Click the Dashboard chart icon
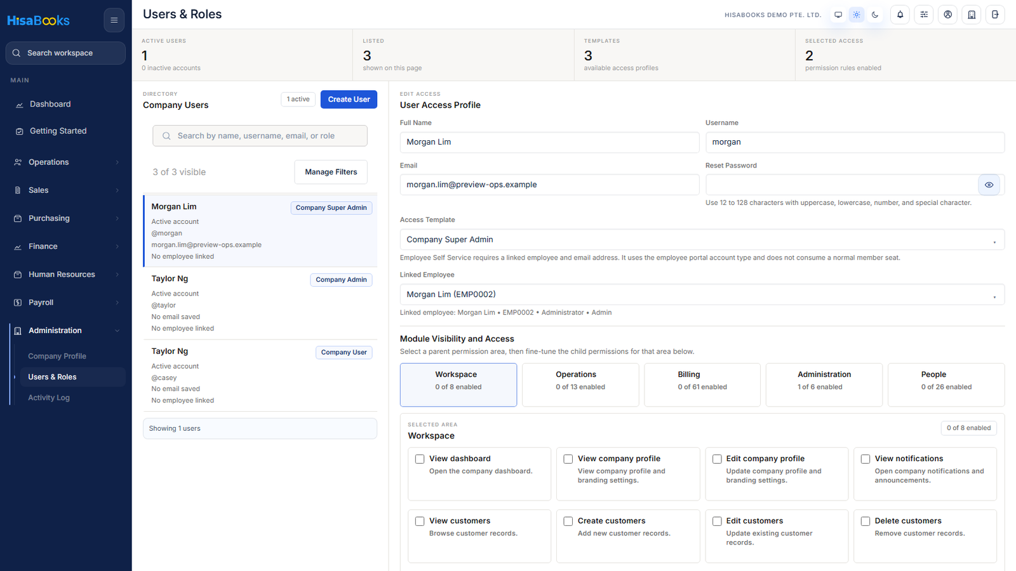 point(19,105)
